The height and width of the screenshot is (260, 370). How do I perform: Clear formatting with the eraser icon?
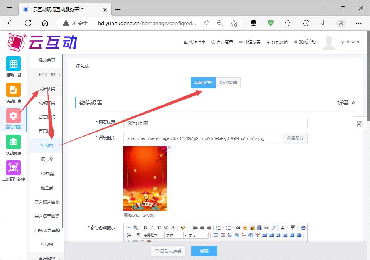[x=273, y=228]
